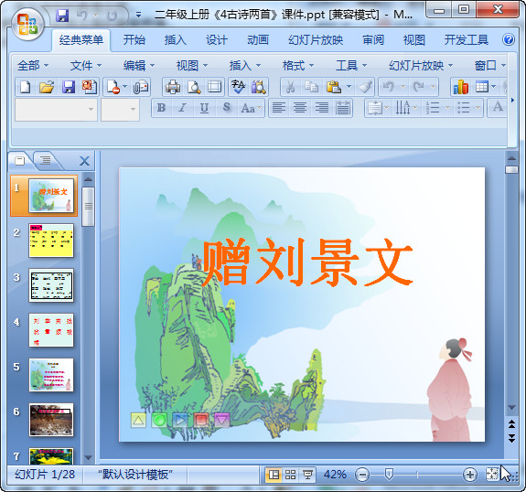Switch to 开始 ribbon tab
Screen dimensions: 526x492
134,40
